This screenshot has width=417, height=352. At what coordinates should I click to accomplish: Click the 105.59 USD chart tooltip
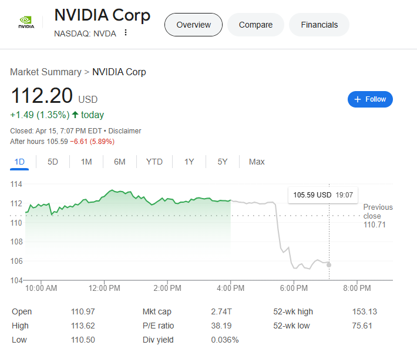coord(322,195)
